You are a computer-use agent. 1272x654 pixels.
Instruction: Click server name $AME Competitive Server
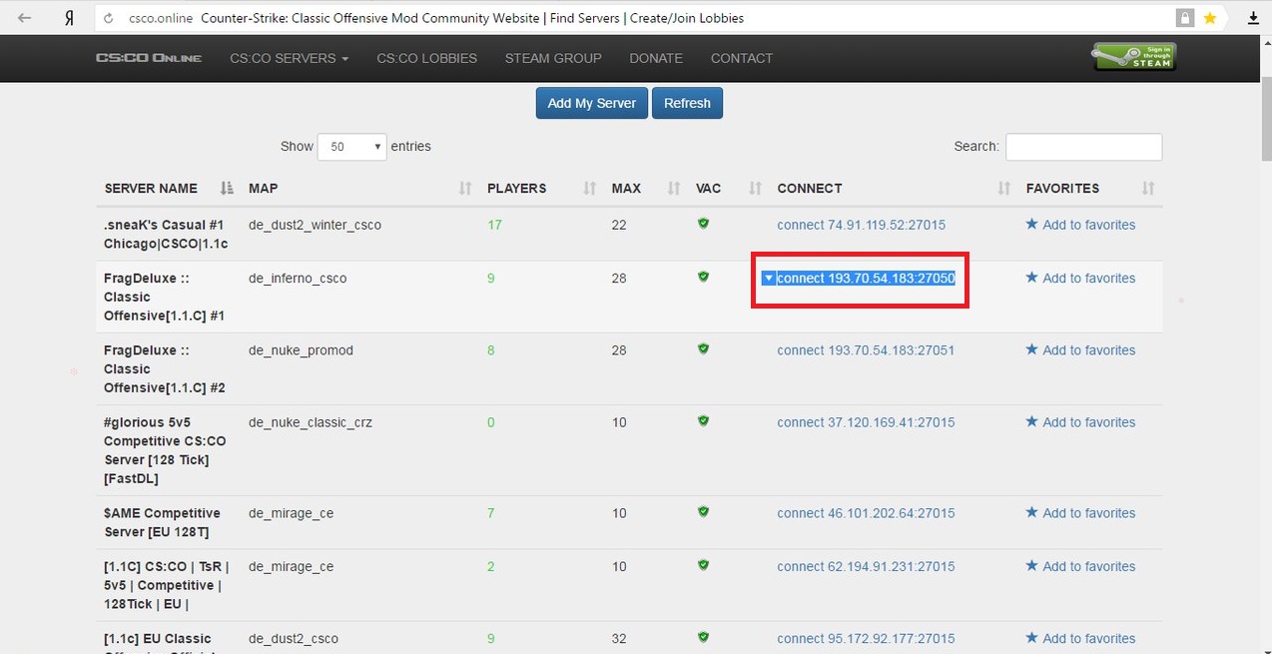coord(163,522)
